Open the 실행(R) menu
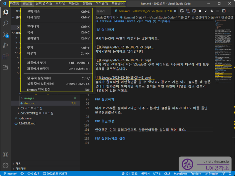Screen dimensions: 235x176 [87, 4]
